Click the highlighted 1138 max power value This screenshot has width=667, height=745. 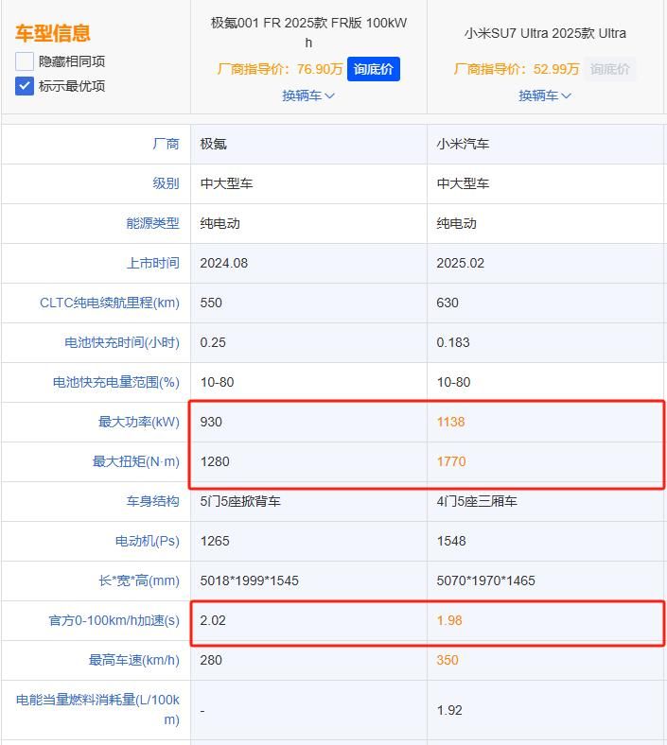pos(450,422)
